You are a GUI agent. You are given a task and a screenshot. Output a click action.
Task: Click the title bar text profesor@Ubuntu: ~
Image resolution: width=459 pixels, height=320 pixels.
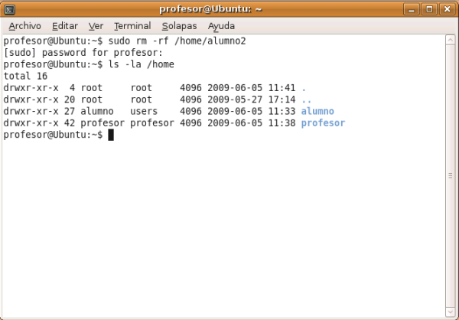click(210, 9)
